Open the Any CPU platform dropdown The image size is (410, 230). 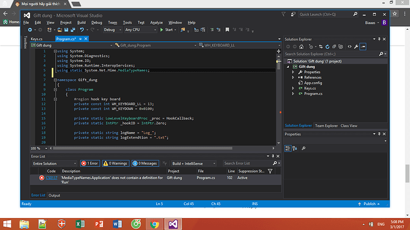(140, 30)
